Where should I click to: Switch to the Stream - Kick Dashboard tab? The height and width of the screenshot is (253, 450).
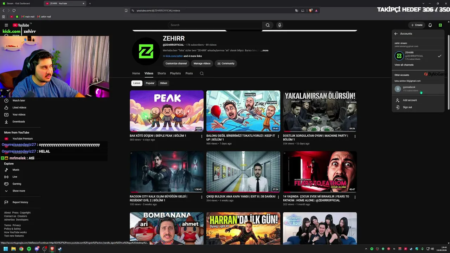click(21, 4)
